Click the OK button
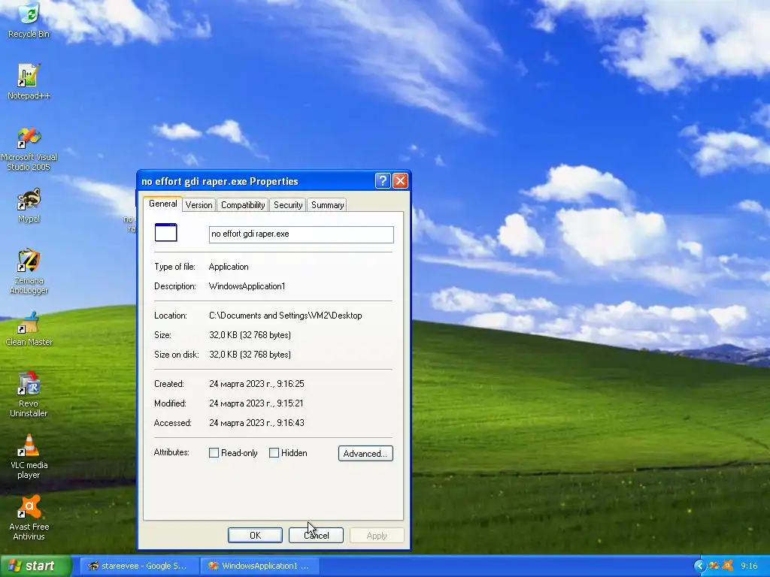This screenshot has height=577, width=770. (255, 535)
